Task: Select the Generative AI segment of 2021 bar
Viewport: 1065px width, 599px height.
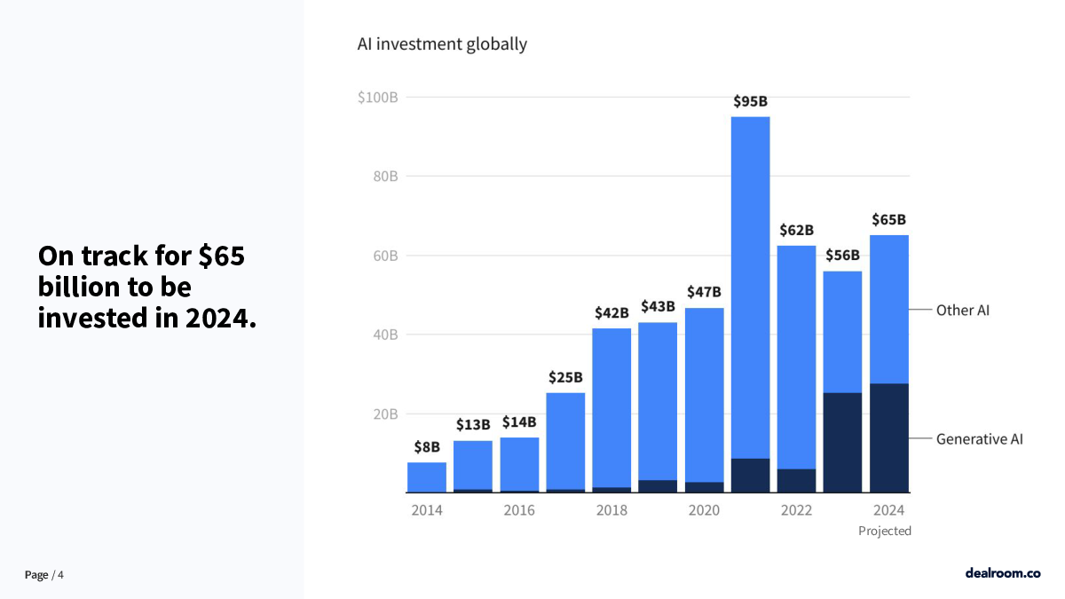Action: coord(750,476)
